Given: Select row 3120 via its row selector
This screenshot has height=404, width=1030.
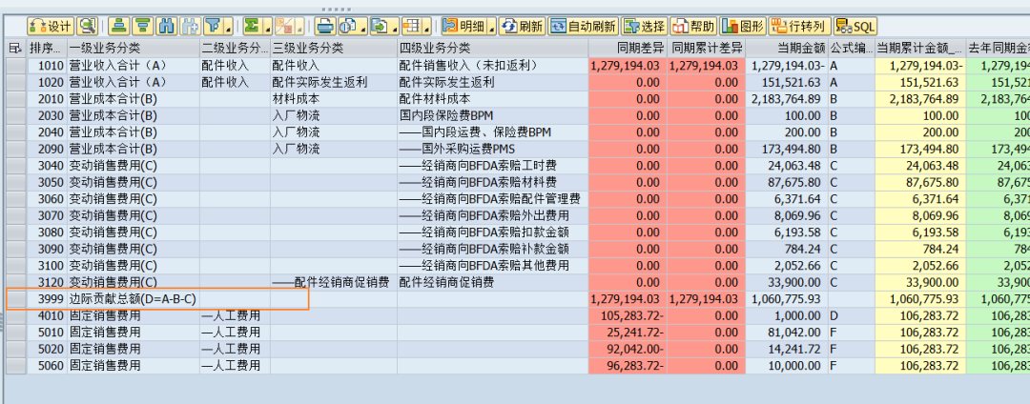Looking at the screenshot, I should coord(16,282).
